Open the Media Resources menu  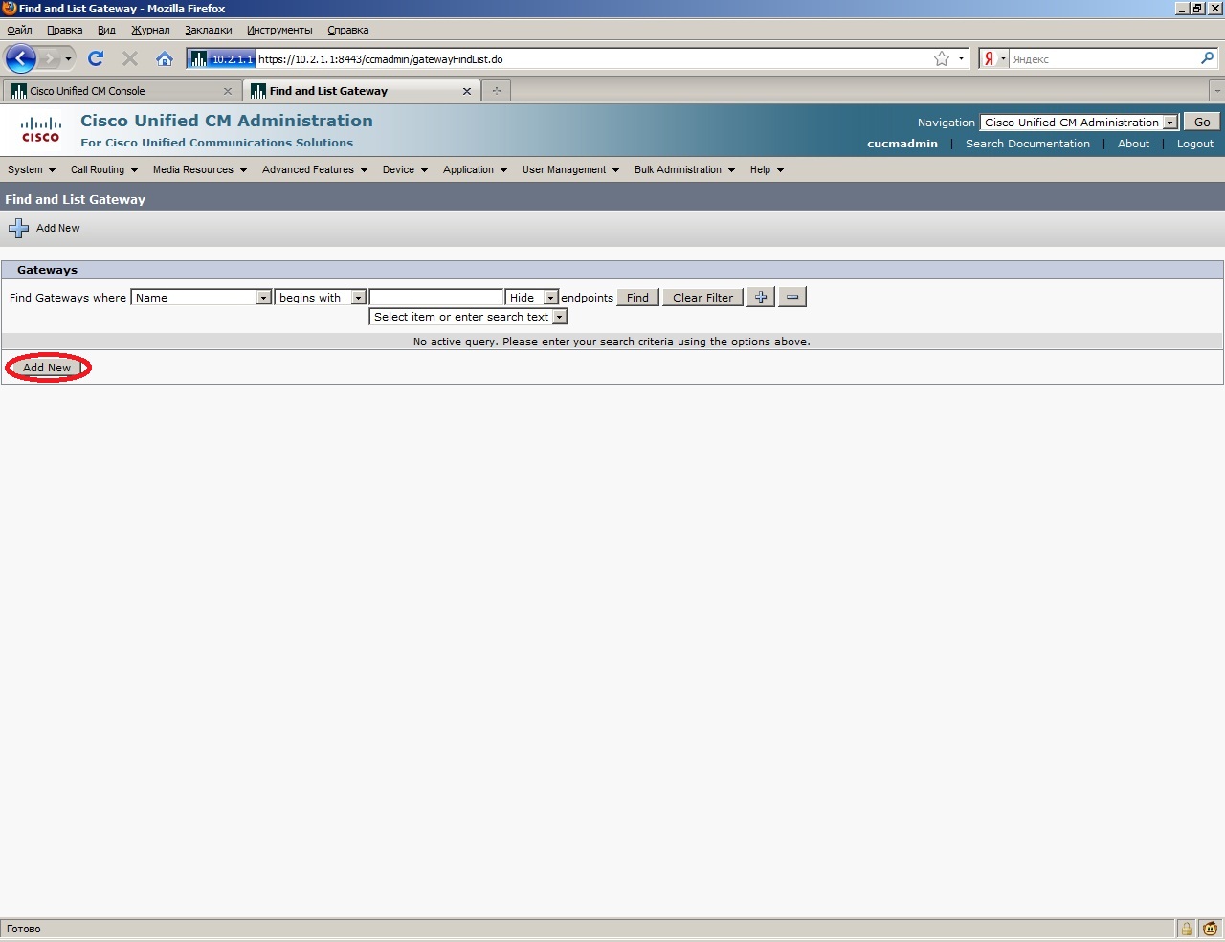pyautogui.click(x=200, y=169)
